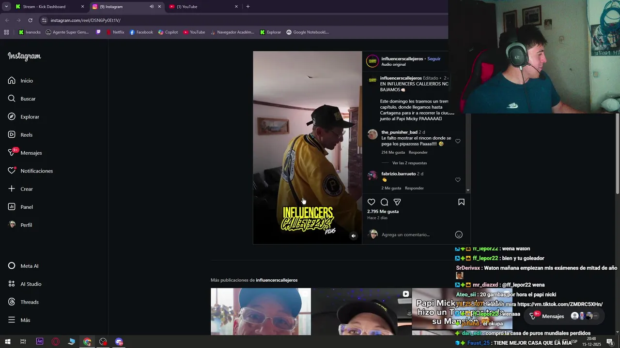Expand Ver las 2 respuestas

click(409, 163)
